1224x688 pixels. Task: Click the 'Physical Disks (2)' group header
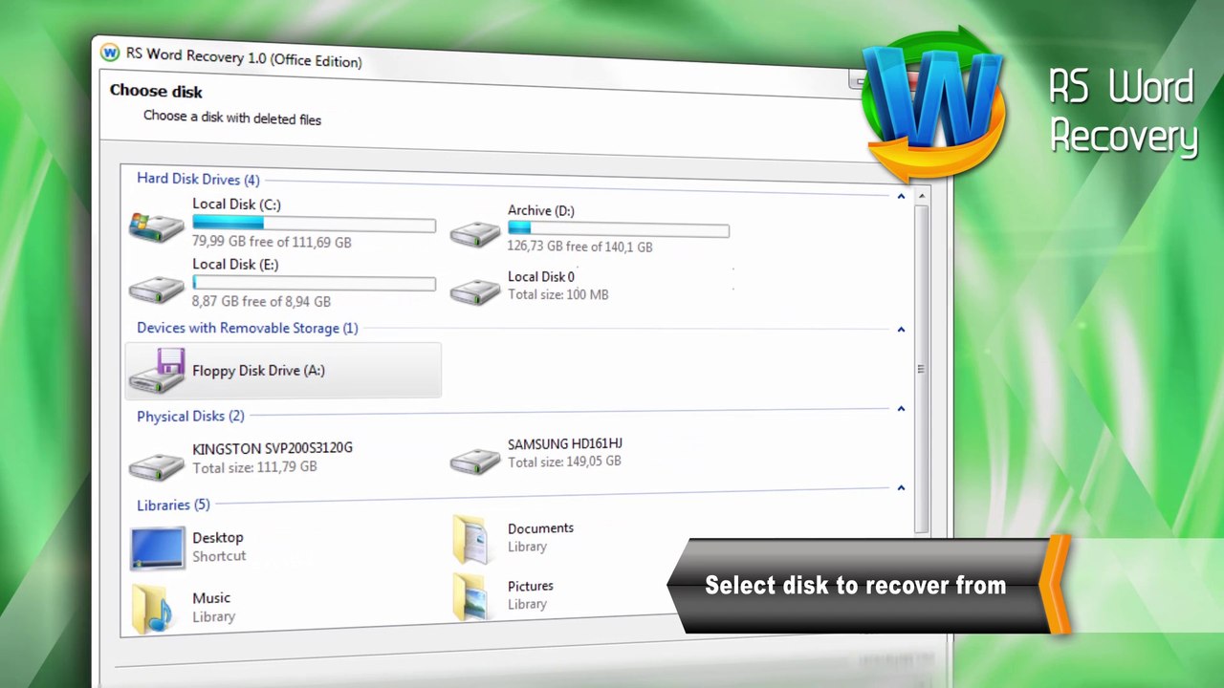point(190,417)
